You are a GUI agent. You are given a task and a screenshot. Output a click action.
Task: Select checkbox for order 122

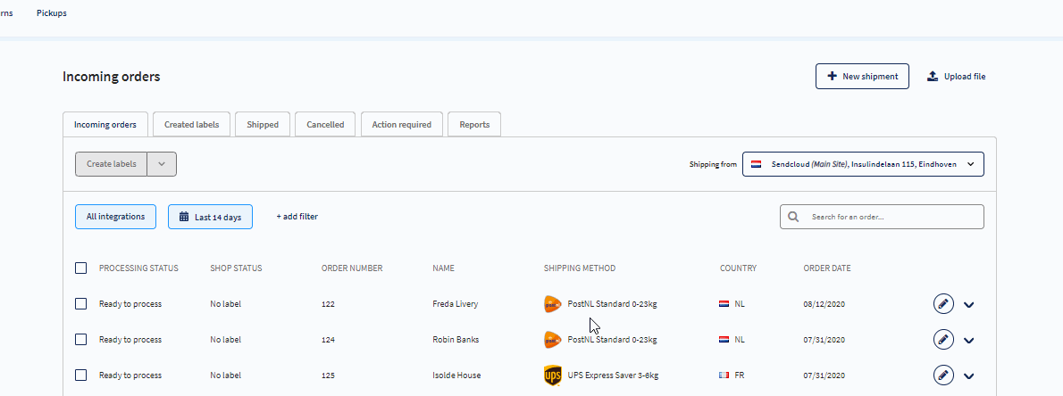[80, 304]
